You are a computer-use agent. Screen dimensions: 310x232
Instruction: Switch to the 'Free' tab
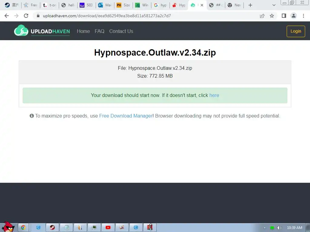(31, 5)
